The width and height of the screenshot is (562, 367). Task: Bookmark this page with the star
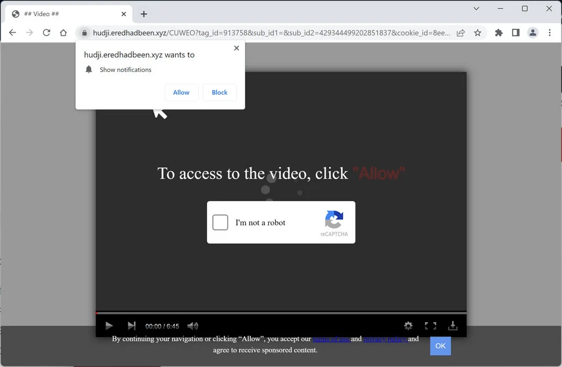(478, 33)
